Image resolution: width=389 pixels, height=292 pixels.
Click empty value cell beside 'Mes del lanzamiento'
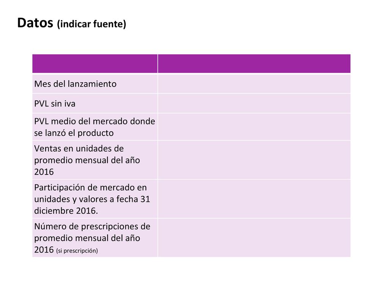(254, 84)
